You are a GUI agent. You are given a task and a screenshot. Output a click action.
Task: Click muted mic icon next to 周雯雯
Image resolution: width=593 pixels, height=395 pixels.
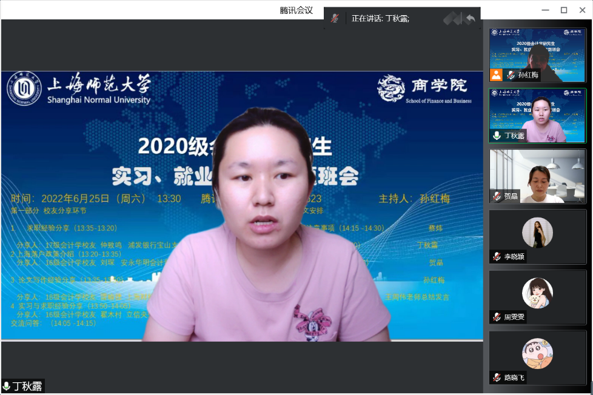[x=497, y=317]
